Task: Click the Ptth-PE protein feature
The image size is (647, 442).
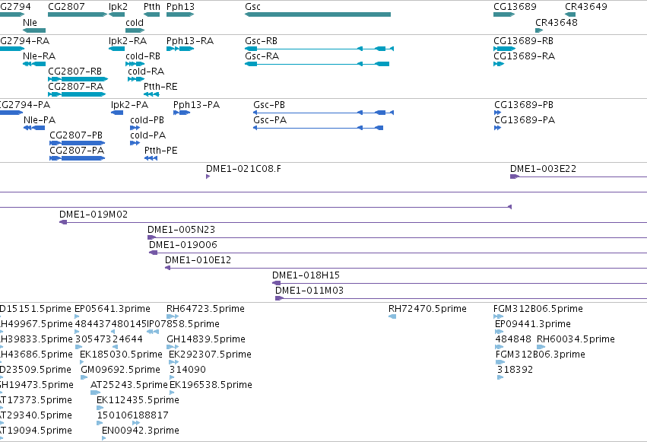Action: [x=151, y=158]
